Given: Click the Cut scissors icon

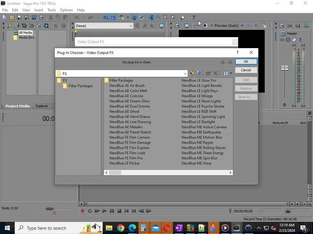Looking at the screenshot, I should (51, 17).
